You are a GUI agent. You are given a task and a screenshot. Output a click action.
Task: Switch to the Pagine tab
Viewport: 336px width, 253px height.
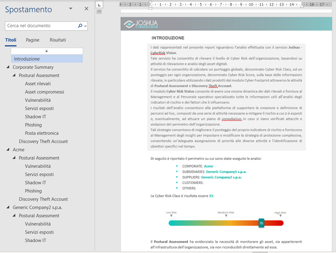[32, 40]
